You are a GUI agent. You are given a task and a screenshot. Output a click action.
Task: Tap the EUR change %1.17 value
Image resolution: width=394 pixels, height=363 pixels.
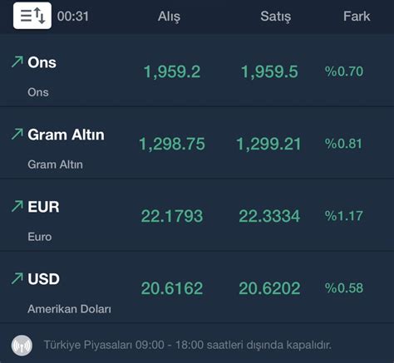tap(344, 216)
